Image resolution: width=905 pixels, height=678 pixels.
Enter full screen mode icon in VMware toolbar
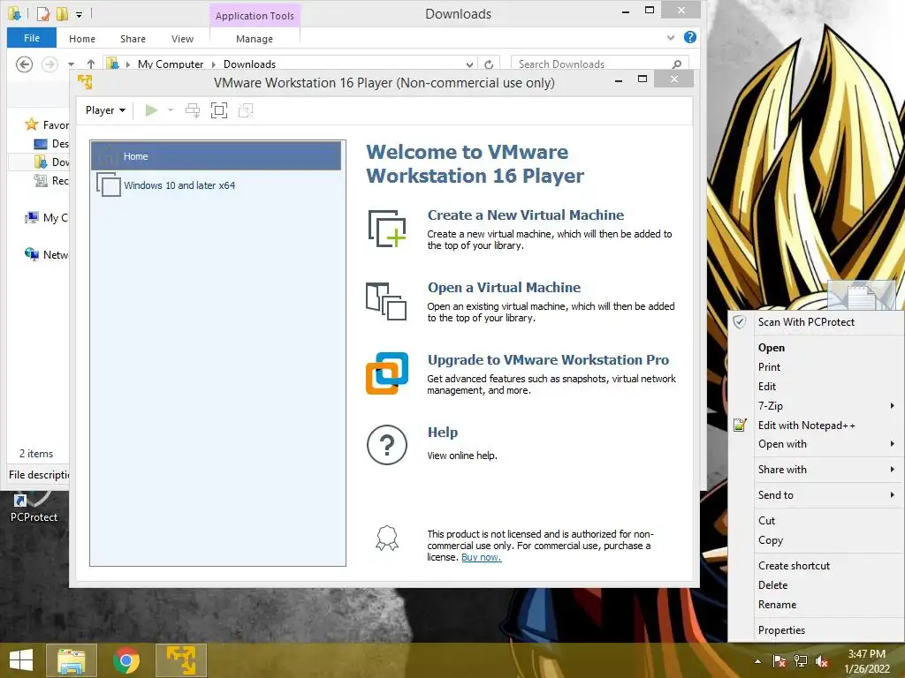coord(219,110)
